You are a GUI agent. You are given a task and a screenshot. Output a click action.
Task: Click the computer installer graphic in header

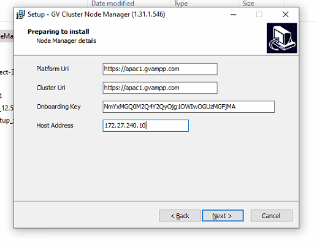tap(281, 38)
